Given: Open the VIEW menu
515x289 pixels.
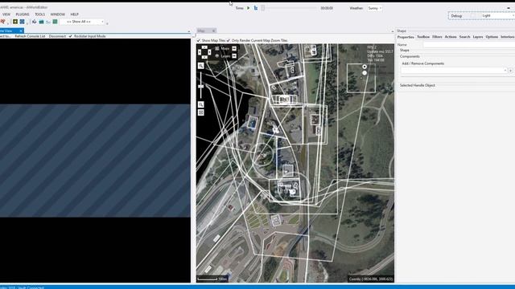Looking at the screenshot, I should pyautogui.click(x=6, y=14).
